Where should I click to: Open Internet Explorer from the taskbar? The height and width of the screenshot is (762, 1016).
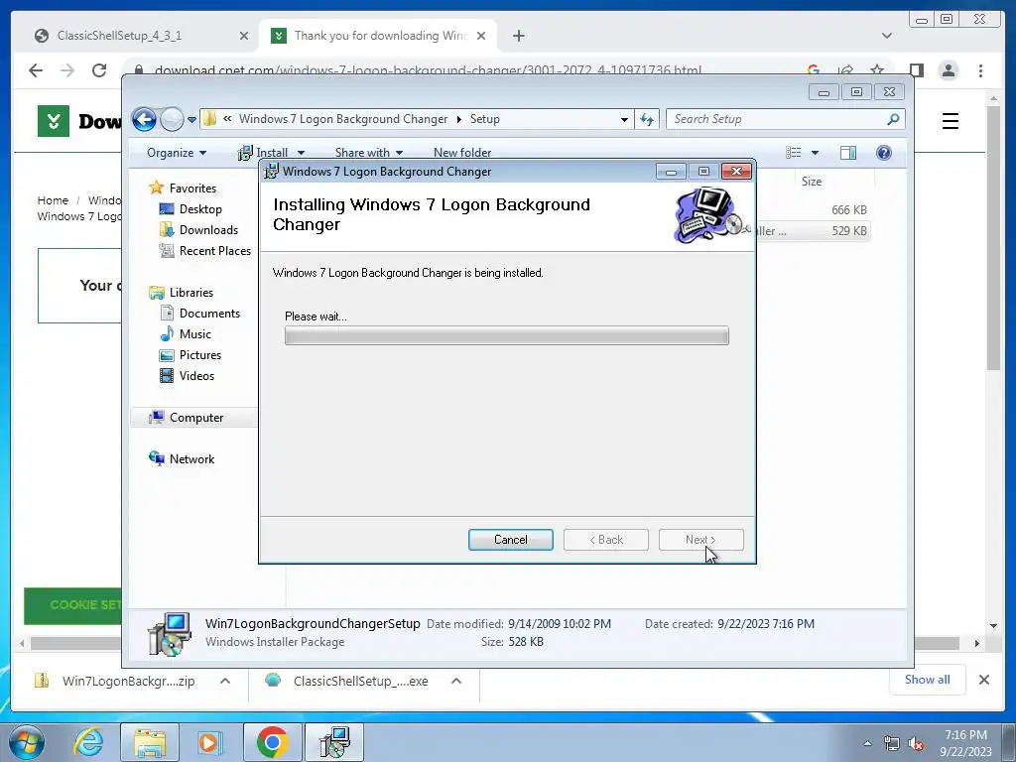(x=88, y=742)
